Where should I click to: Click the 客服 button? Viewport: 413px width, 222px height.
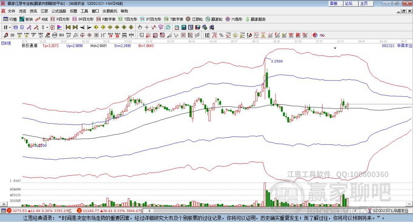click(x=335, y=3)
